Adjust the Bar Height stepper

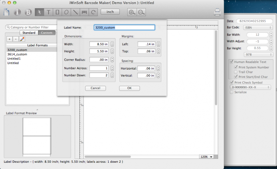(271, 48)
